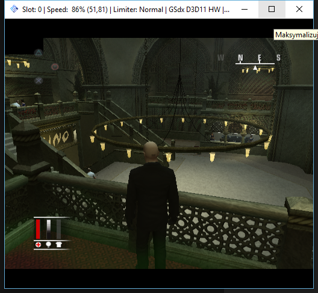Click the window title showing Speed 86%

(x=126, y=10)
